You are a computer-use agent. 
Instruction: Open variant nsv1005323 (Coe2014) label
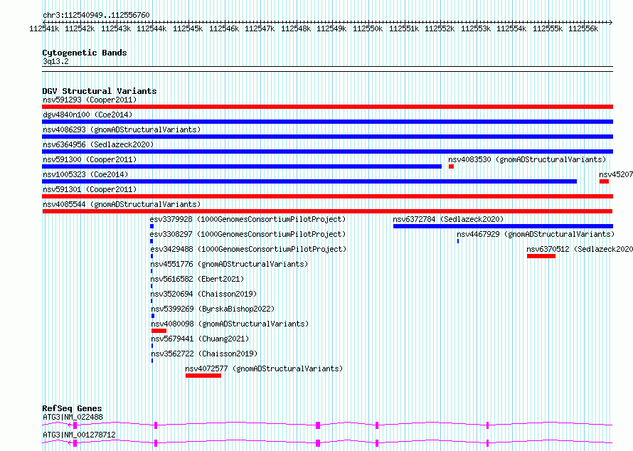tap(85, 174)
